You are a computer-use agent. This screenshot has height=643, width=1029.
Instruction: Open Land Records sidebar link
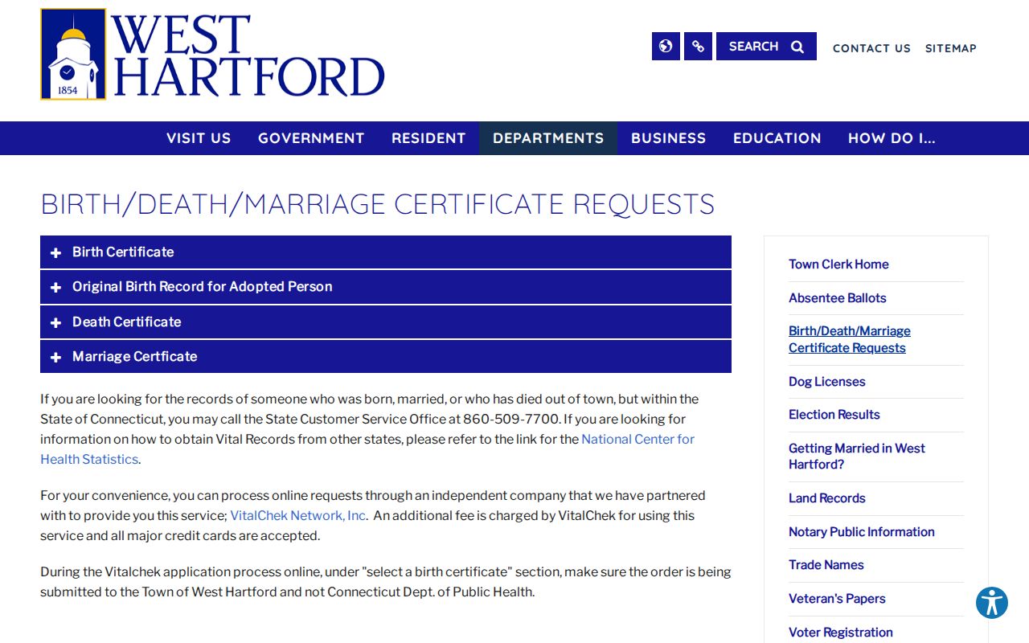[826, 498]
